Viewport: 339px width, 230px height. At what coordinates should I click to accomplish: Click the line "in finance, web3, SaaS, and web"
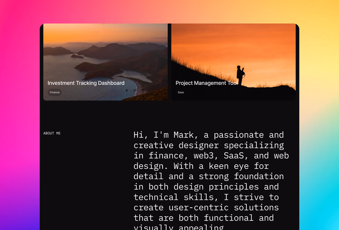[211, 156]
